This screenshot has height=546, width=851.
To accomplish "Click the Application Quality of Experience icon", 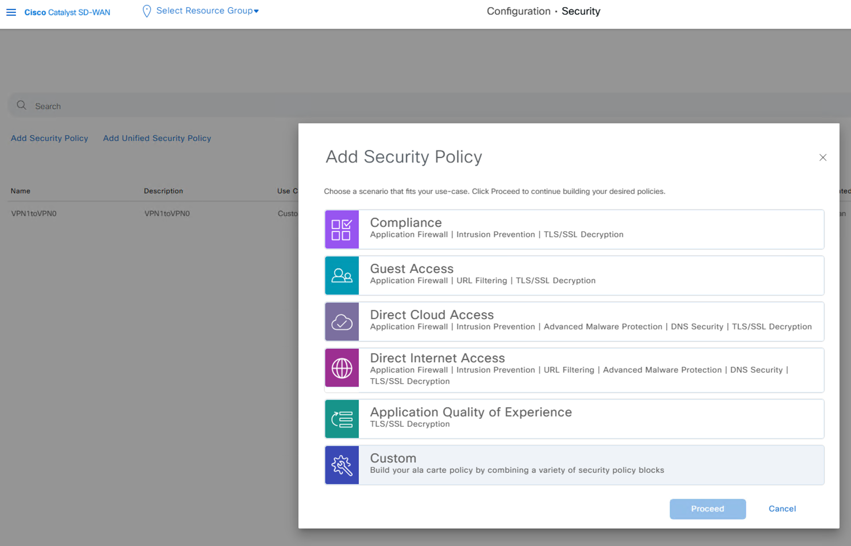I will pyautogui.click(x=341, y=419).
